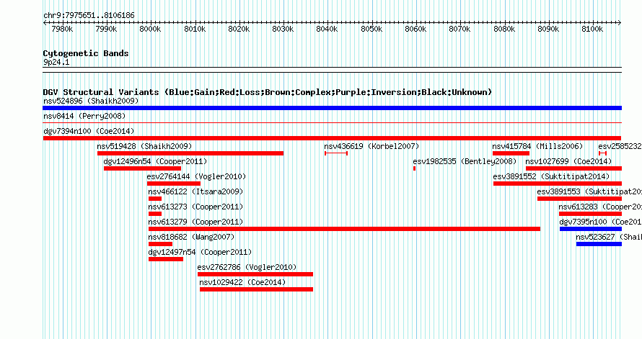Open the nsv1029422 (Coe2014) label

(242, 282)
